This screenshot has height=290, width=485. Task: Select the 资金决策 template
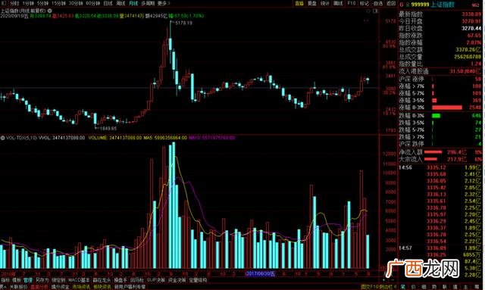[177, 280]
